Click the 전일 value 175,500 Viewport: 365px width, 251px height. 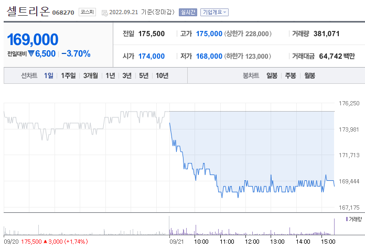coord(152,34)
